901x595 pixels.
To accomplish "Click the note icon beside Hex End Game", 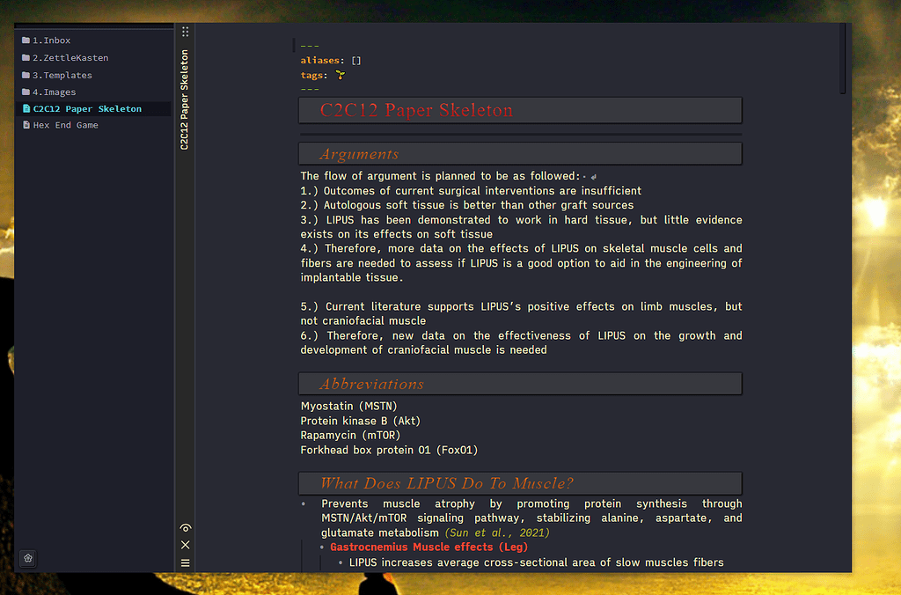I will pyautogui.click(x=26, y=125).
